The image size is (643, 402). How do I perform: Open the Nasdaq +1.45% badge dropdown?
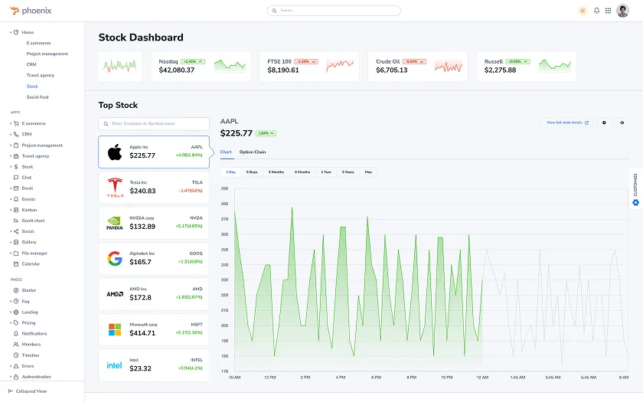tap(193, 61)
